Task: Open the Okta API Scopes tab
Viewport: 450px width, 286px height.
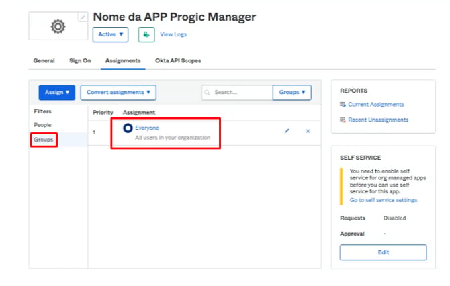Action: pyautogui.click(x=178, y=61)
